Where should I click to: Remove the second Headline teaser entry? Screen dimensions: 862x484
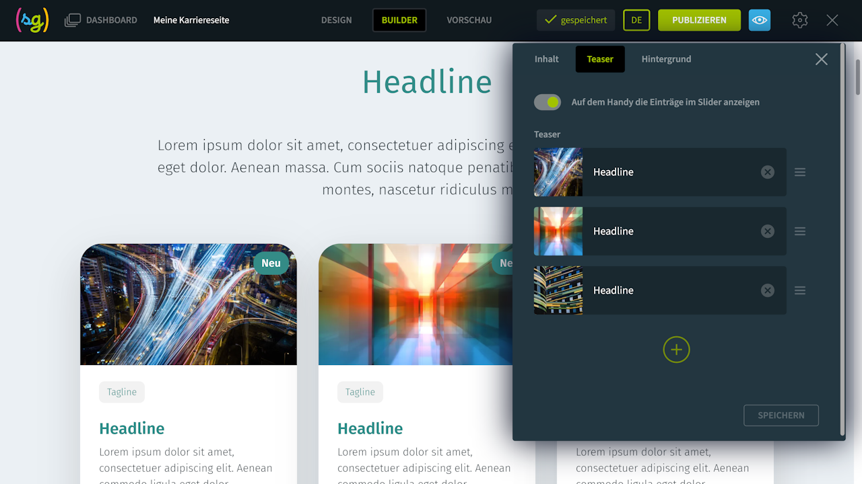[768, 231]
